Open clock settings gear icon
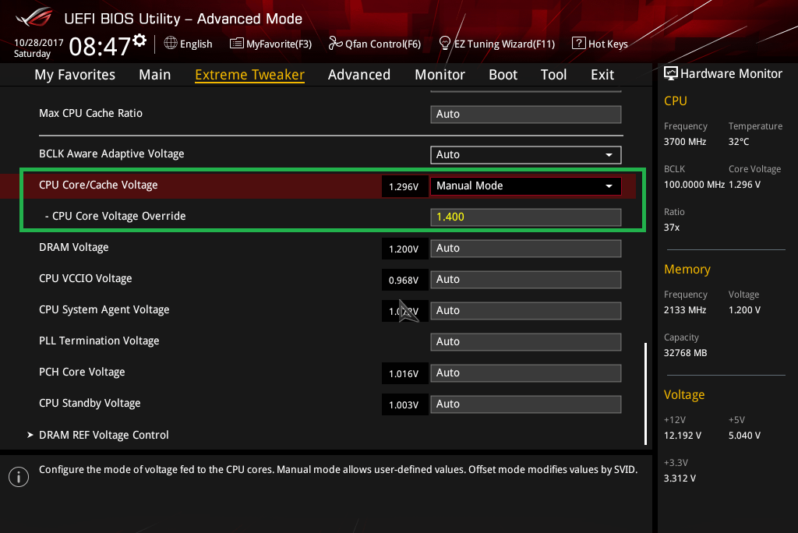 pyautogui.click(x=139, y=41)
